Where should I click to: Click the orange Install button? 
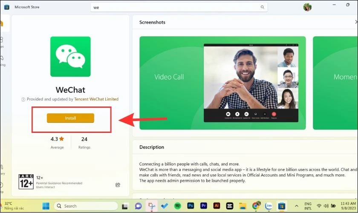click(x=70, y=118)
